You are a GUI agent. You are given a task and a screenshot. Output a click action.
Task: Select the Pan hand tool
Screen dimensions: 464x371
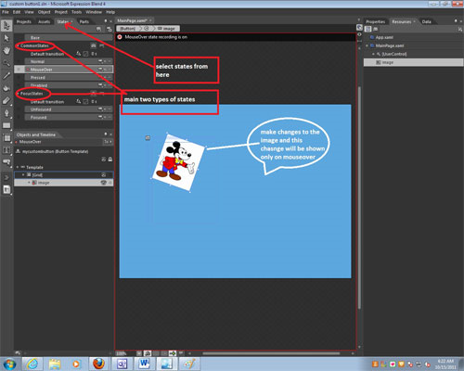pyautogui.click(x=6, y=51)
